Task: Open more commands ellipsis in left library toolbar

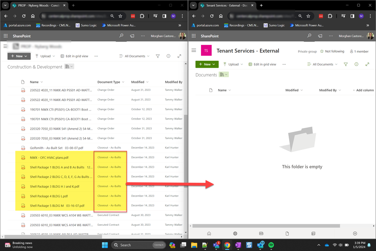Action: click(x=96, y=56)
